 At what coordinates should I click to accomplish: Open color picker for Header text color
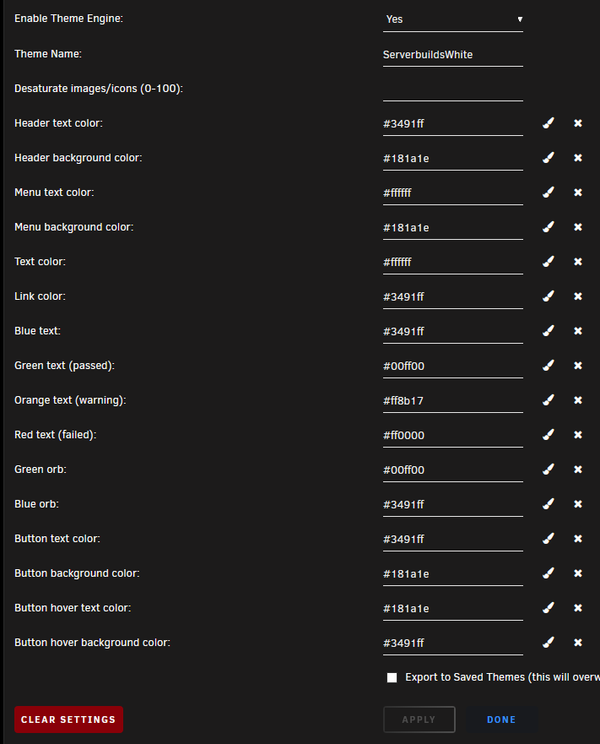tap(549, 123)
